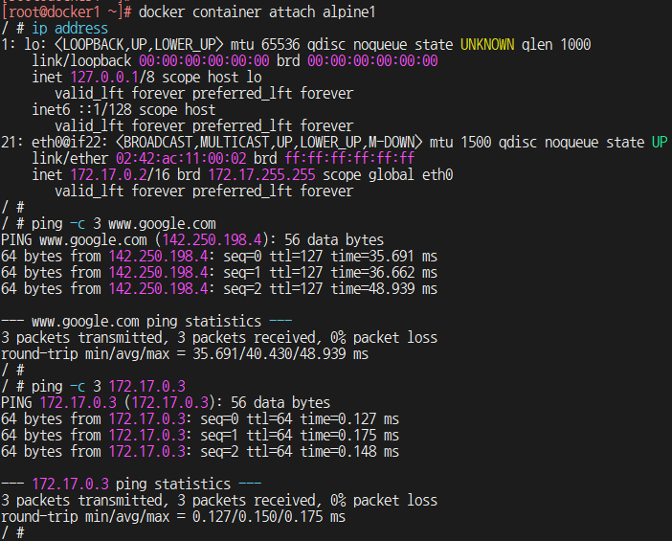Click the 'docker container attach alpine1' command text
The height and width of the screenshot is (541, 672).
point(258,12)
